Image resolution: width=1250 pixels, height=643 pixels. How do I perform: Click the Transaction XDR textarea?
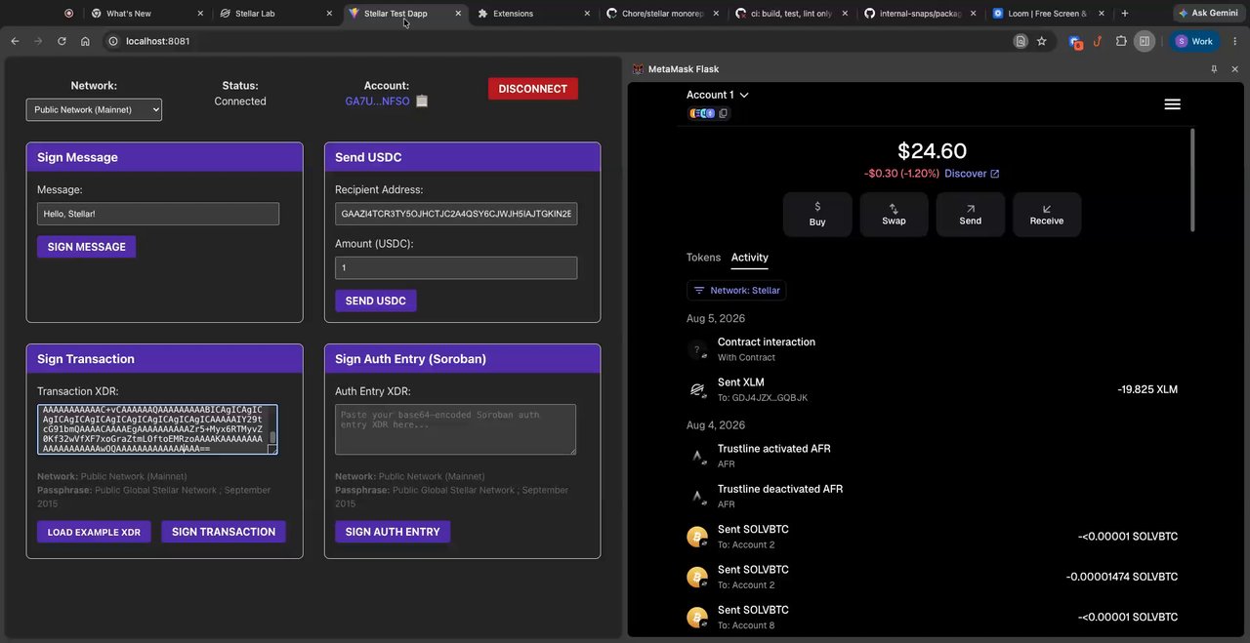click(x=157, y=429)
